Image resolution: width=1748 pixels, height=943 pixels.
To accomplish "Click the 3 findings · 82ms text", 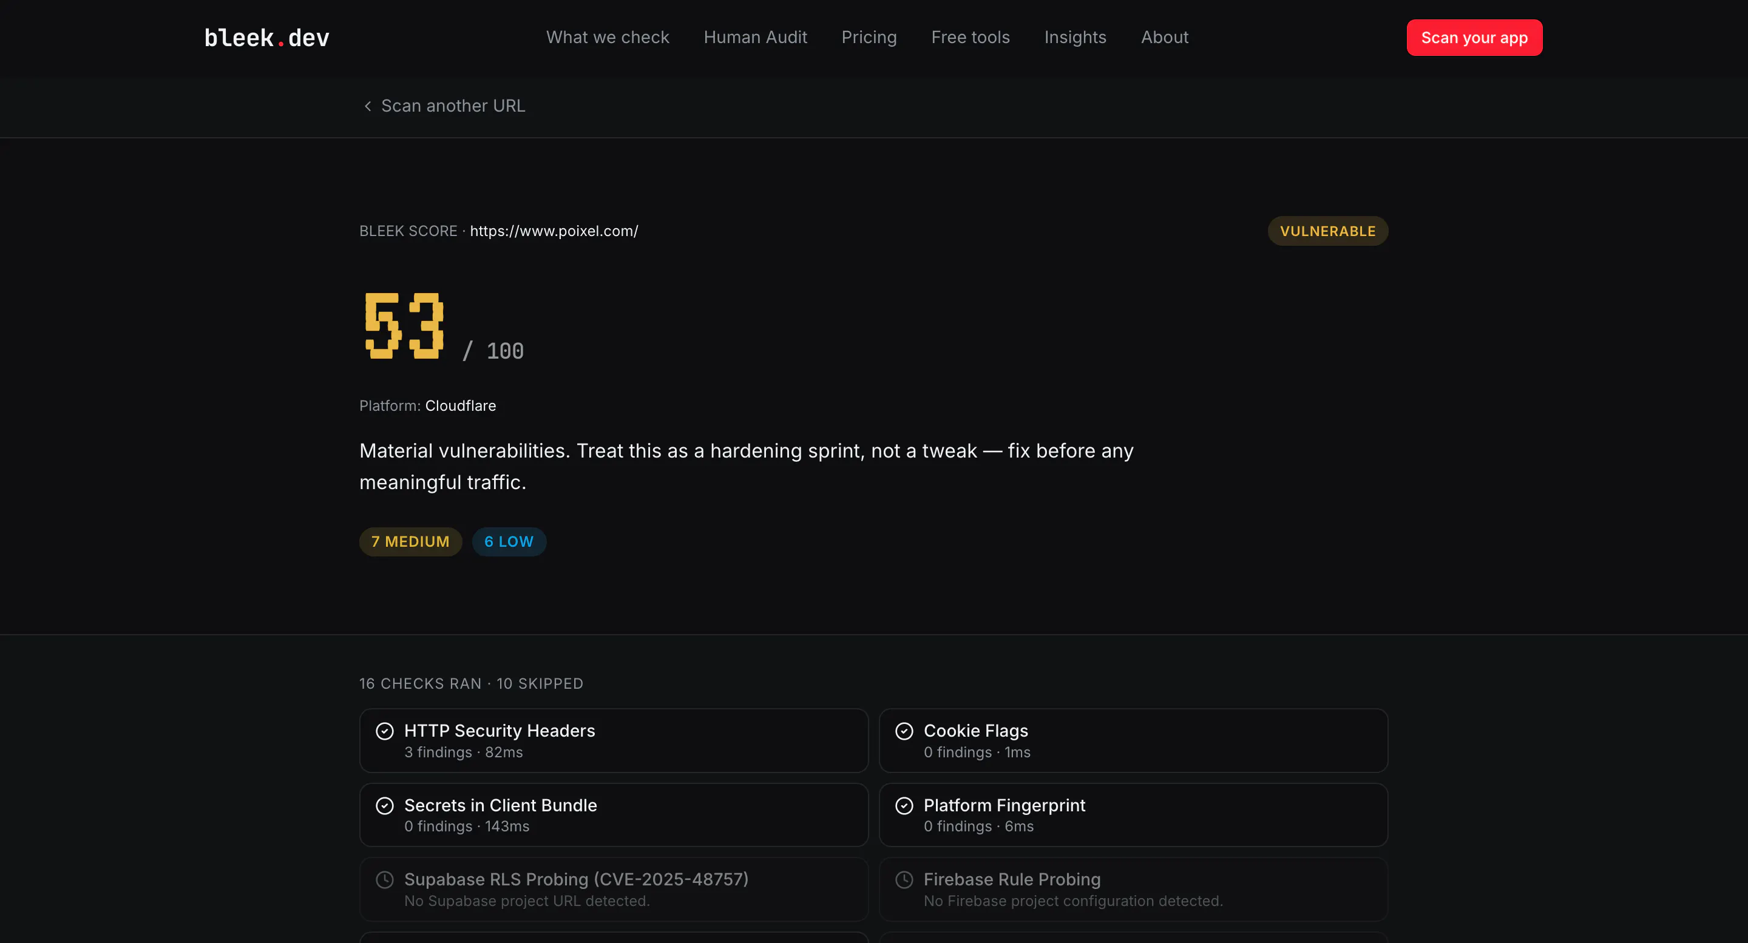I will [464, 752].
